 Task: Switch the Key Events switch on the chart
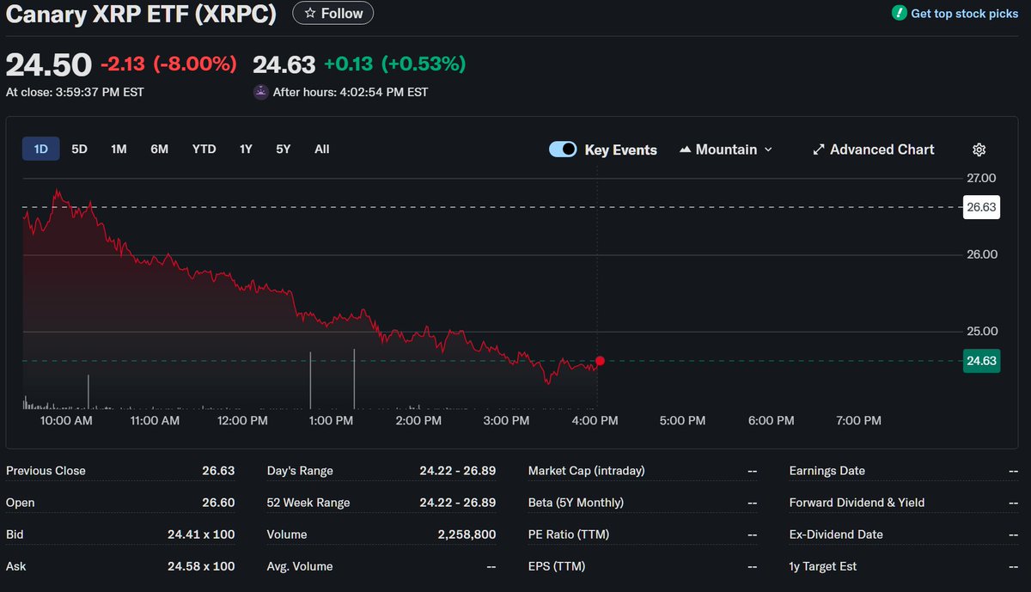tap(563, 149)
